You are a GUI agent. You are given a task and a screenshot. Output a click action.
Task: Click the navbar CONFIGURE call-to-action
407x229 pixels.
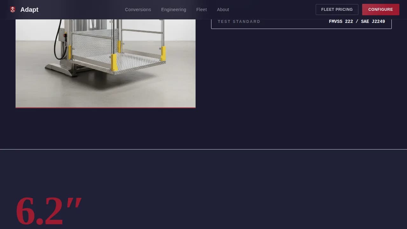381,10
